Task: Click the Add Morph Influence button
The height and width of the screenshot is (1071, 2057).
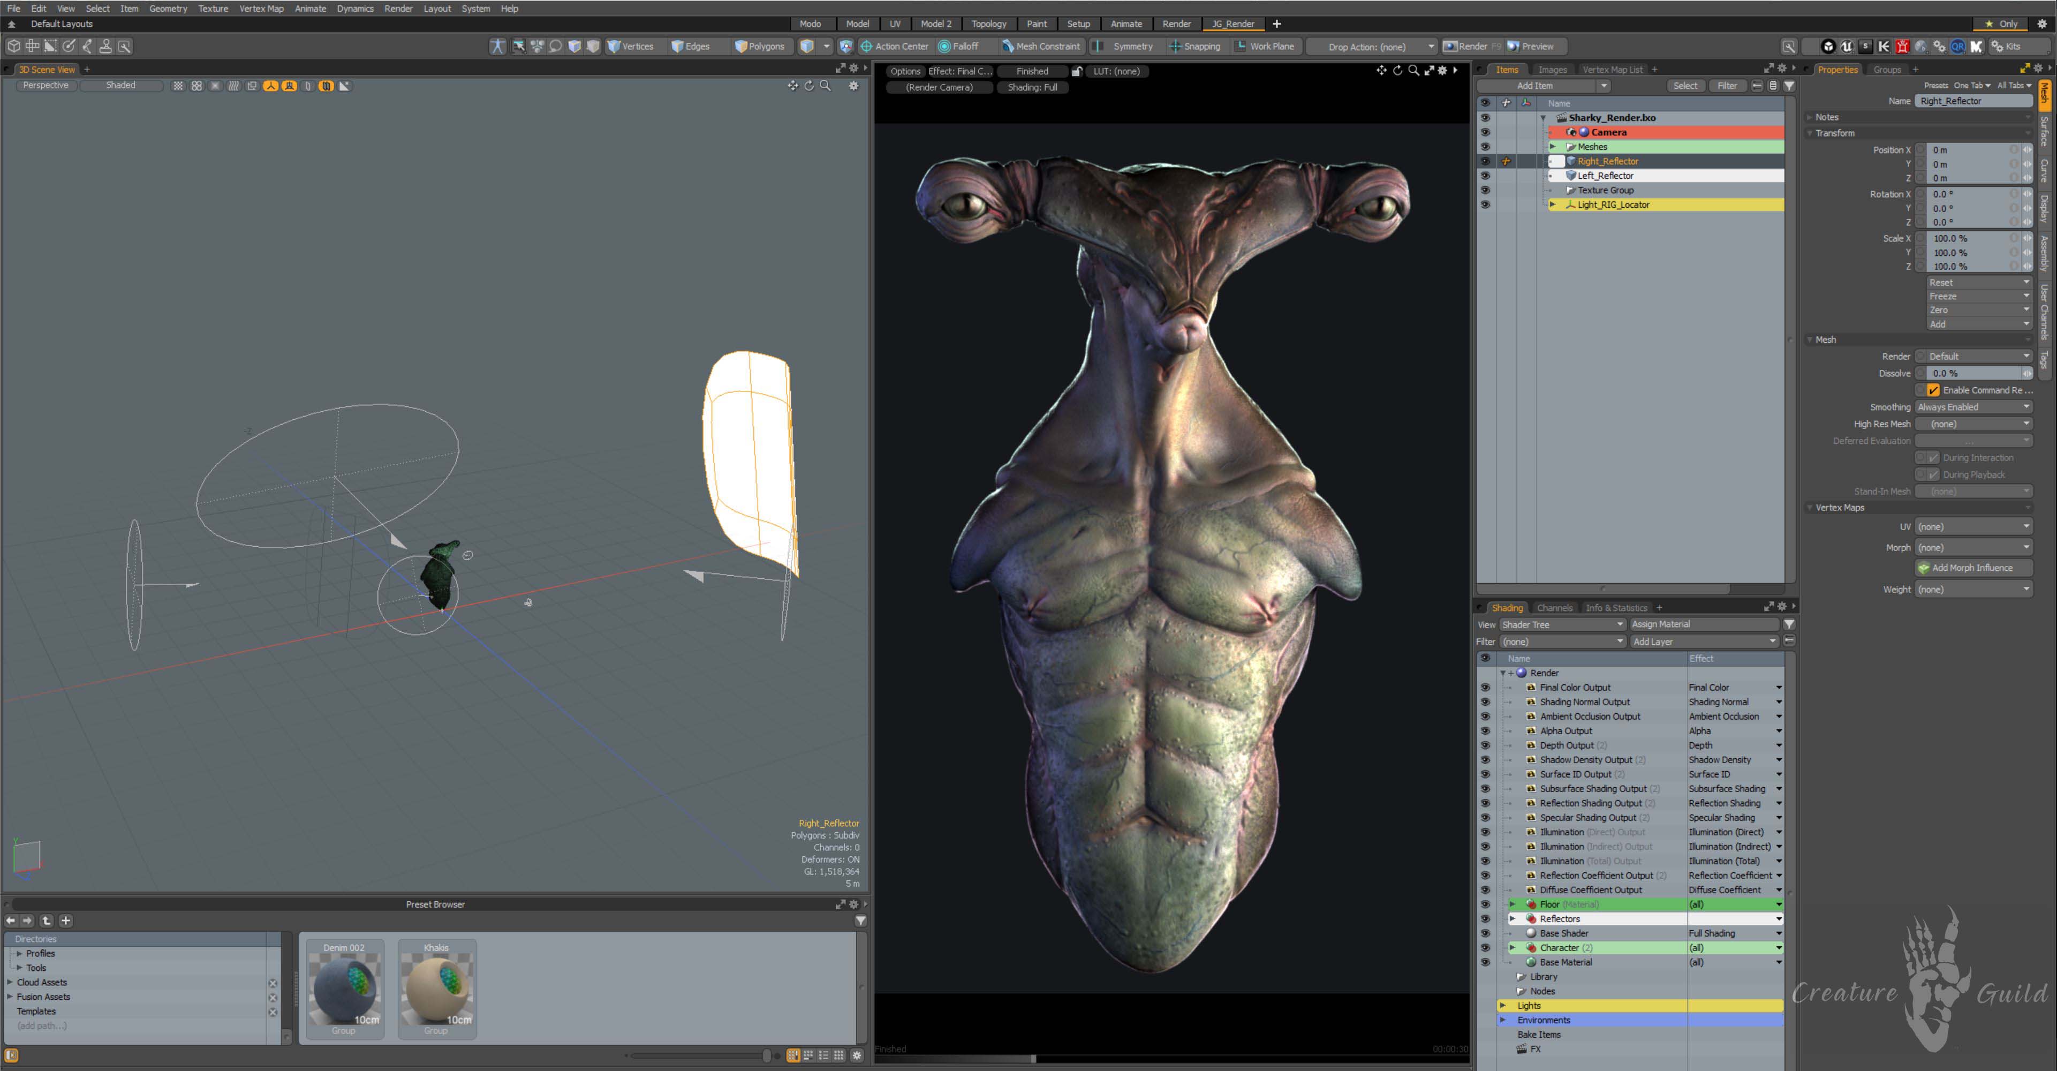Action: pyautogui.click(x=1973, y=568)
